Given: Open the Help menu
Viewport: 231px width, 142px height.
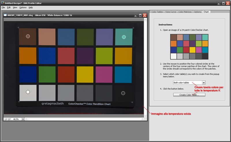Looking at the screenshot, I should tap(31, 7).
